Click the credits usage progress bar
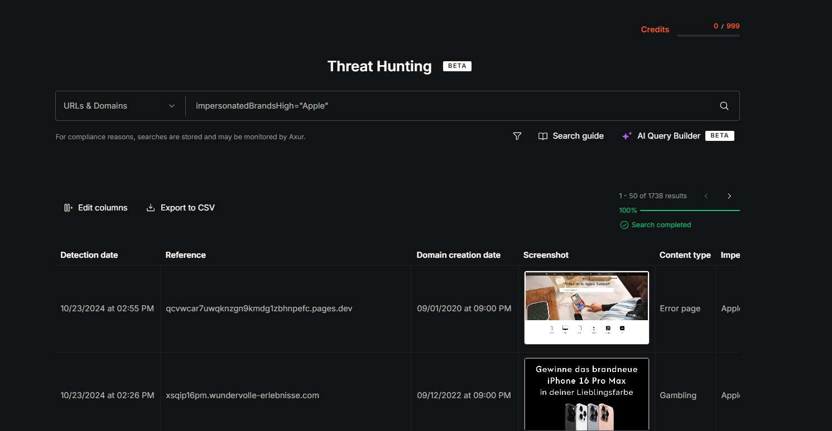Image resolution: width=832 pixels, height=431 pixels. point(708,36)
